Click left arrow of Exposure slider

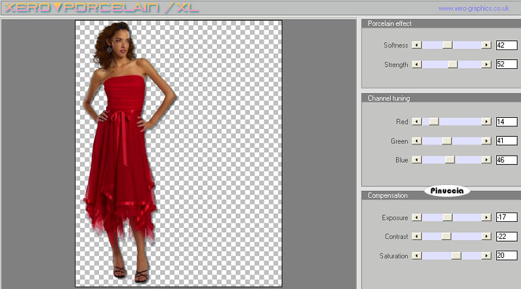click(x=417, y=217)
